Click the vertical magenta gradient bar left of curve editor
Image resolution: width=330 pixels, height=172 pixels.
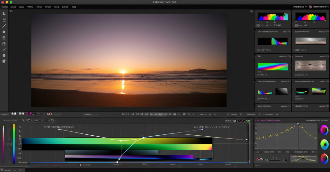click(x=3, y=144)
